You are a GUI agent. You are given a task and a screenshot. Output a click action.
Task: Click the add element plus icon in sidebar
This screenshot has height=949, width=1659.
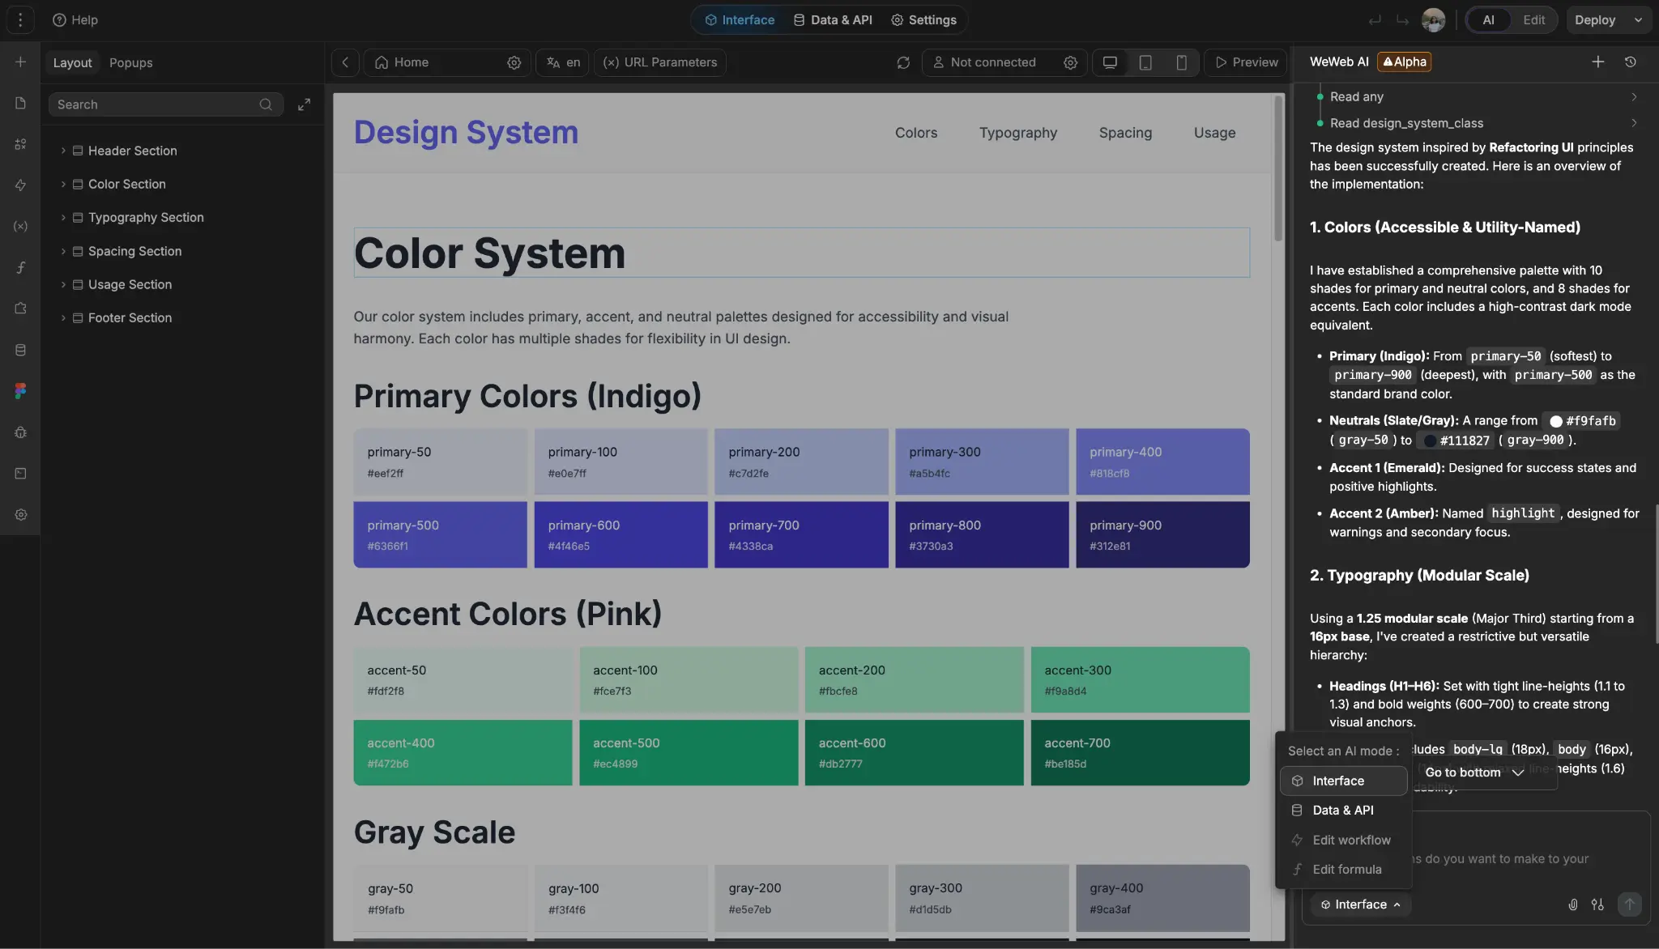(x=20, y=62)
